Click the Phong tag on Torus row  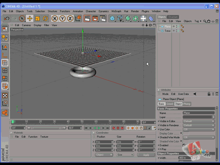pyautogui.click(x=182, y=31)
